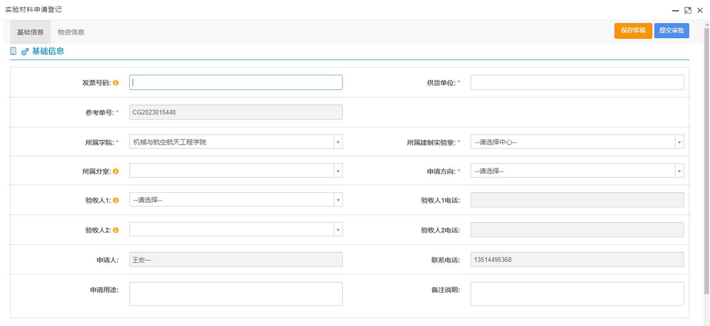Click the gear icon next to 基础信息 heading
The image size is (710, 326).
click(25, 51)
